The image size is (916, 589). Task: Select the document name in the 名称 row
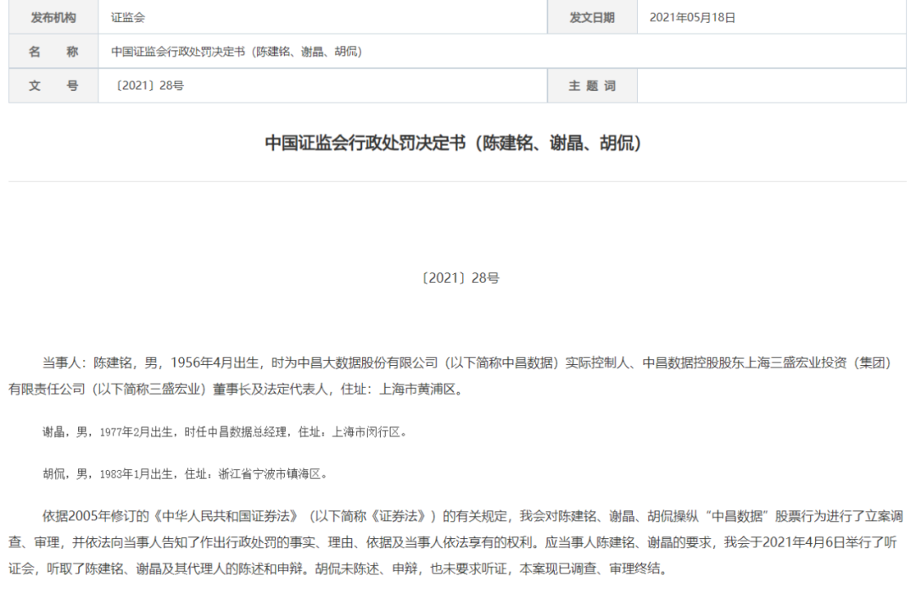point(237,52)
